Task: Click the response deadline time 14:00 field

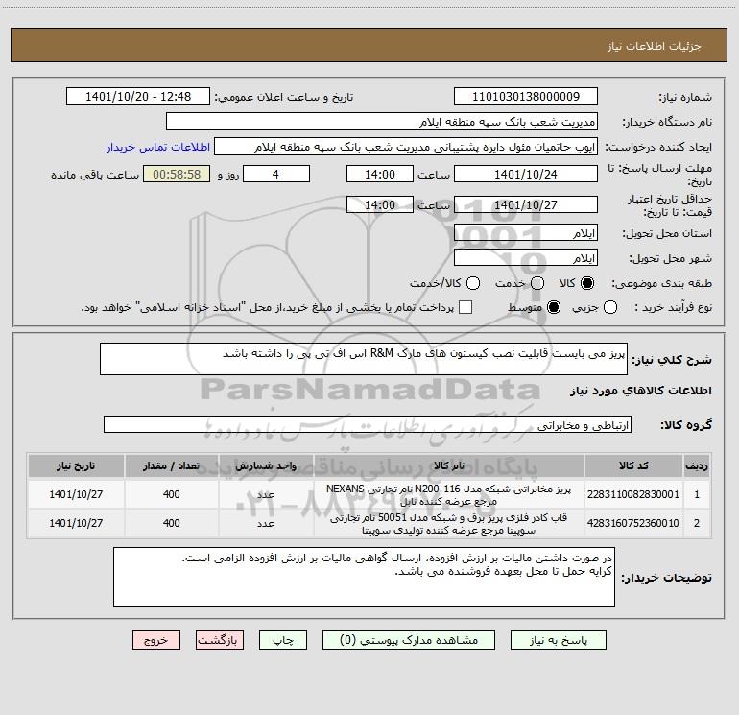Action: tap(380, 174)
